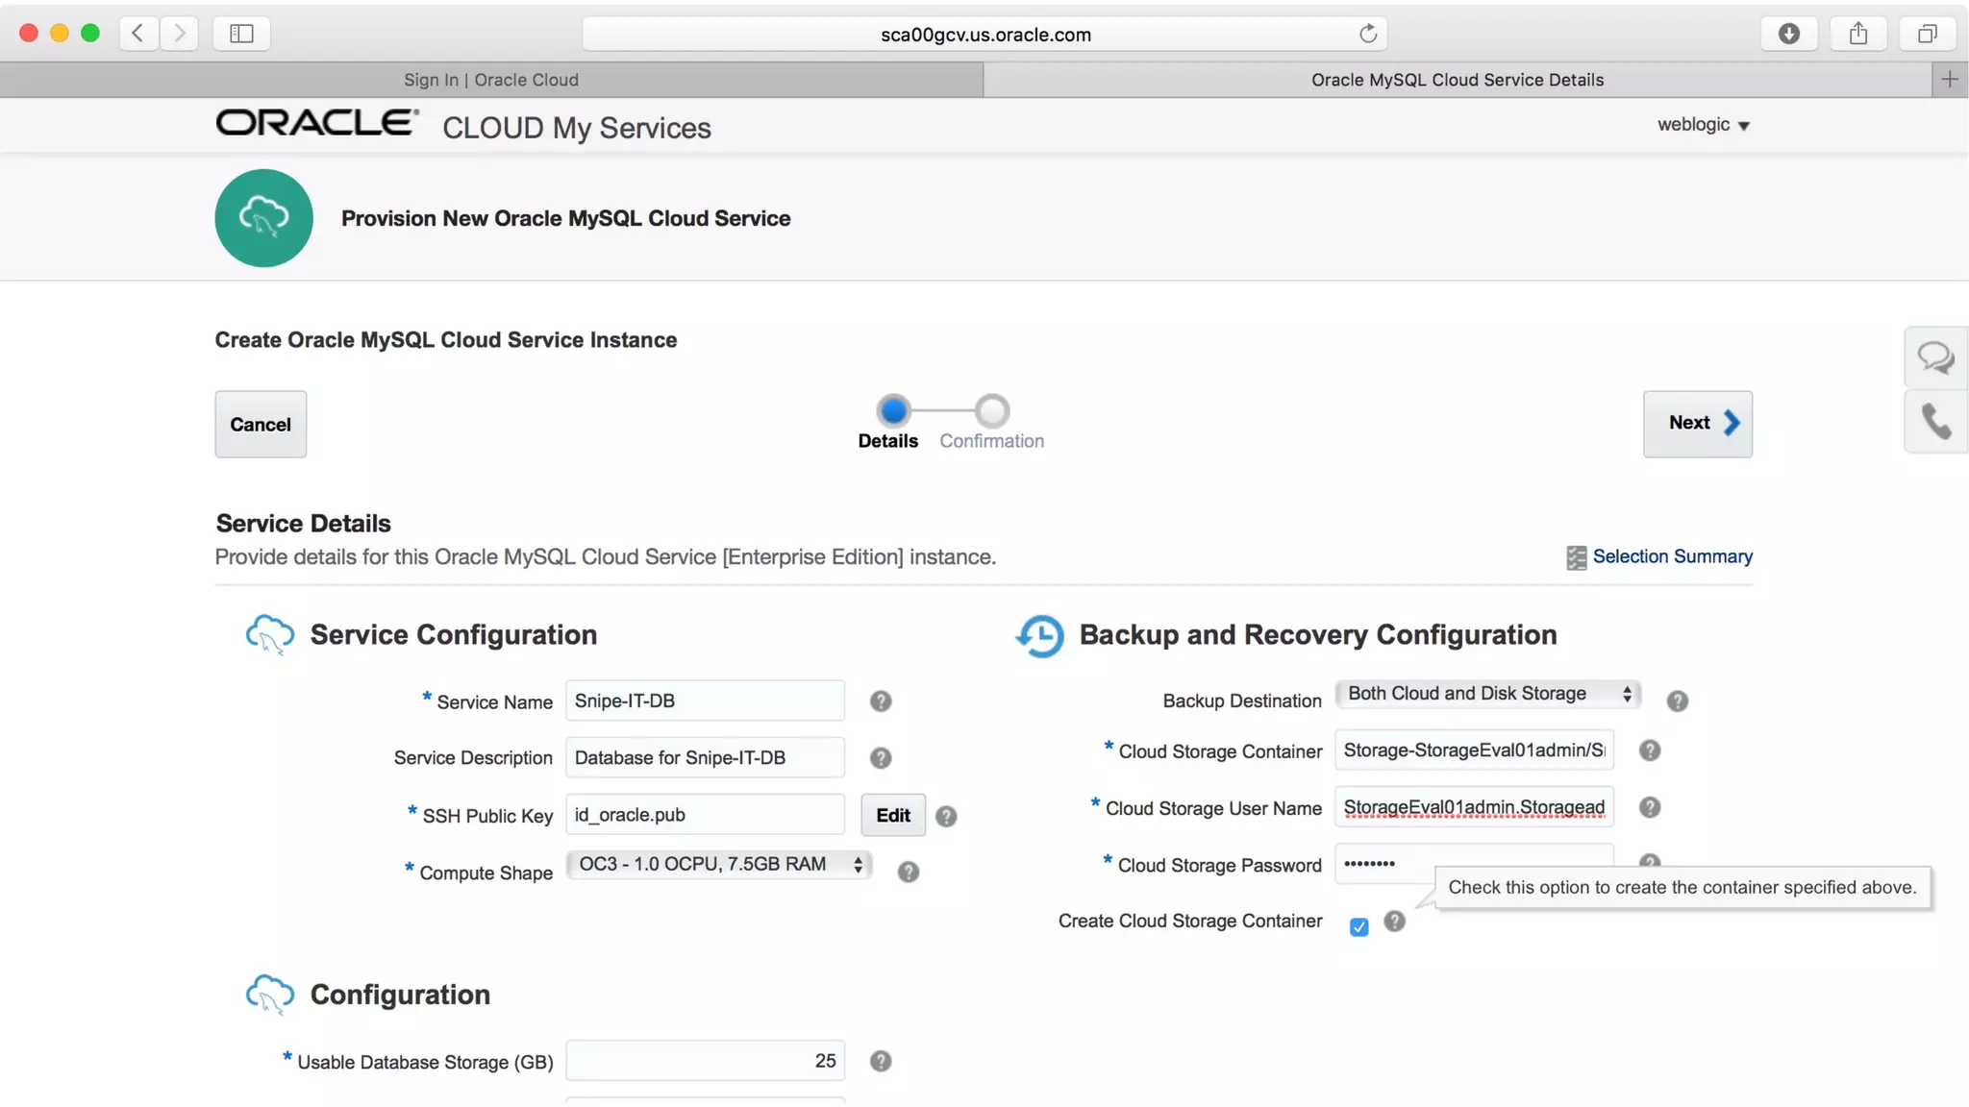The height and width of the screenshot is (1107, 1969).
Task: Toggle the Safari sidebar icon
Action: [241, 34]
